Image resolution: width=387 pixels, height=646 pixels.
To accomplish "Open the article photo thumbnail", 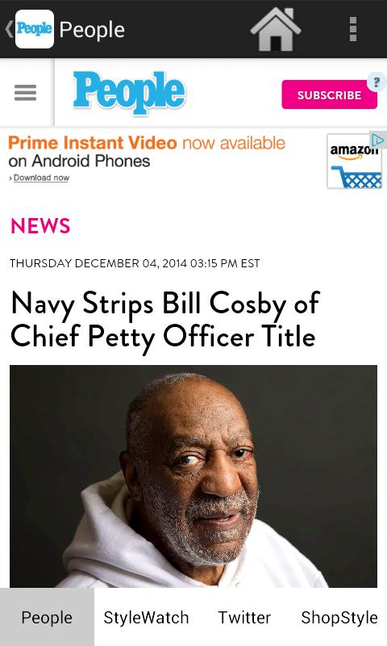I will pyautogui.click(x=193, y=476).
